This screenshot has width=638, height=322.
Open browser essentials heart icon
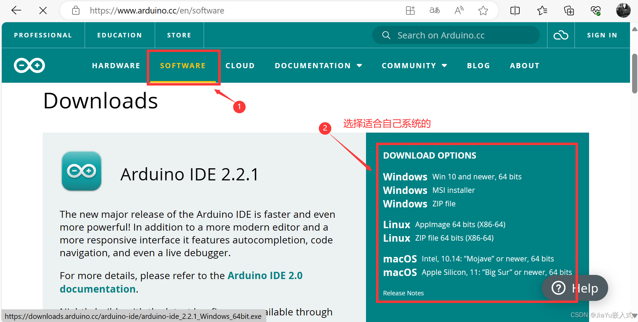click(x=596, y=11)
